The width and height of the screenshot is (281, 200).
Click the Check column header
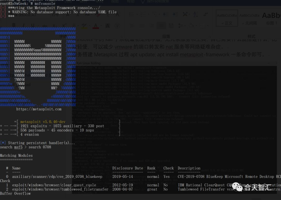[x=168, y=168]
